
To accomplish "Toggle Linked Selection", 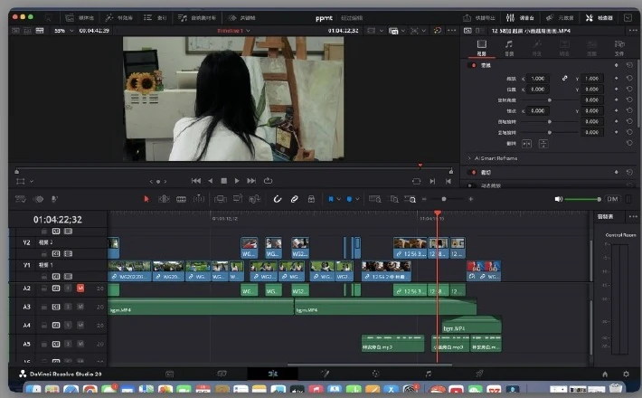I will point(294,199).
